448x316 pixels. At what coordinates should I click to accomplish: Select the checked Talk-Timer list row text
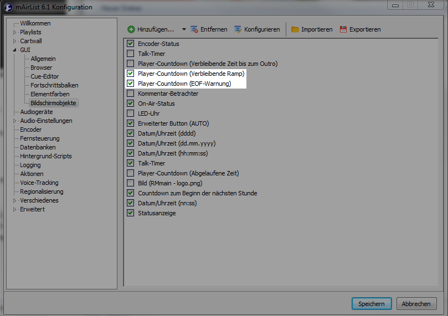[151, 163]
